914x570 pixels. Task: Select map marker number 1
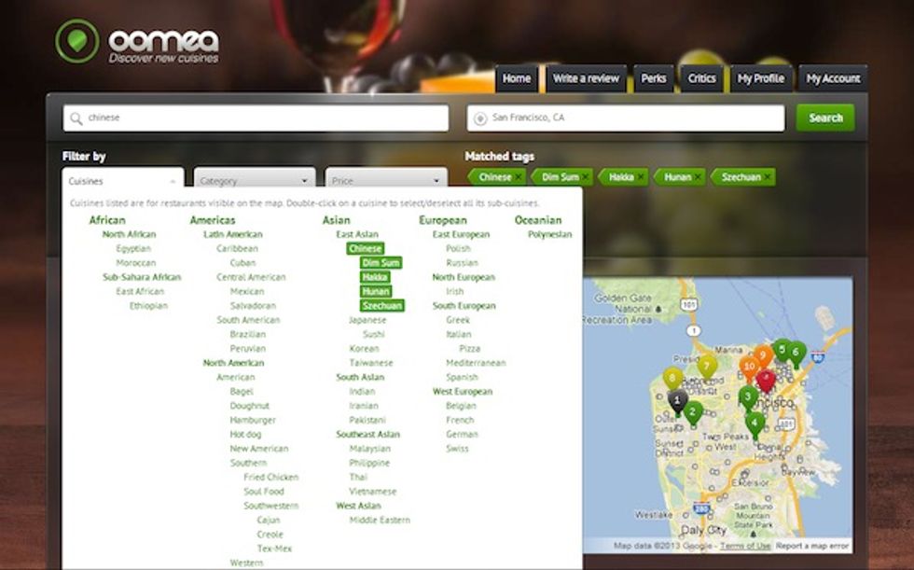click(x=676, y=399)
